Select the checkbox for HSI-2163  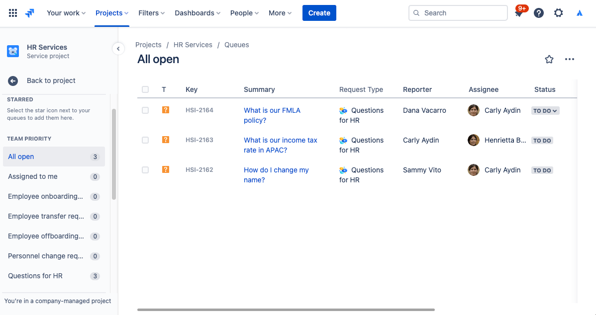point(145,140)
